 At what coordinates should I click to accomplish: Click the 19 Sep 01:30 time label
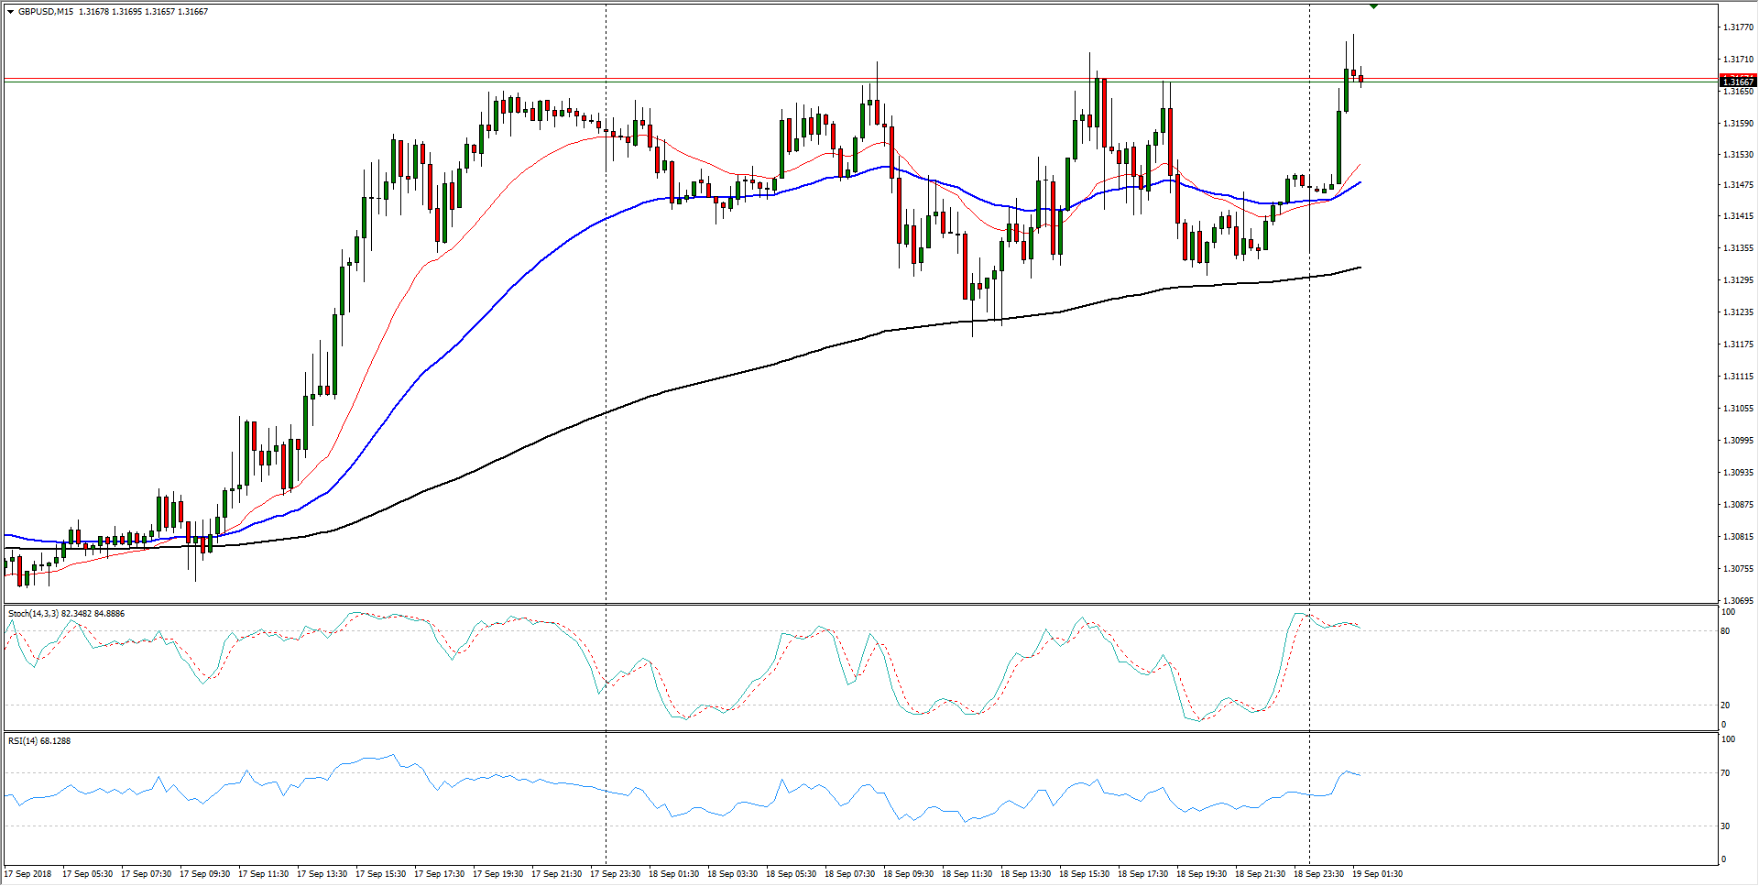1377,873
